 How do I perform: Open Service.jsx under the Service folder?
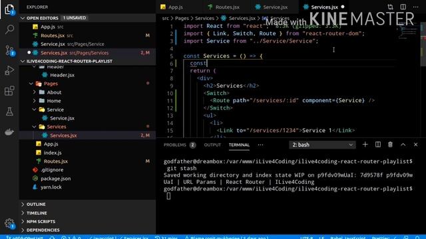(87, 118)
